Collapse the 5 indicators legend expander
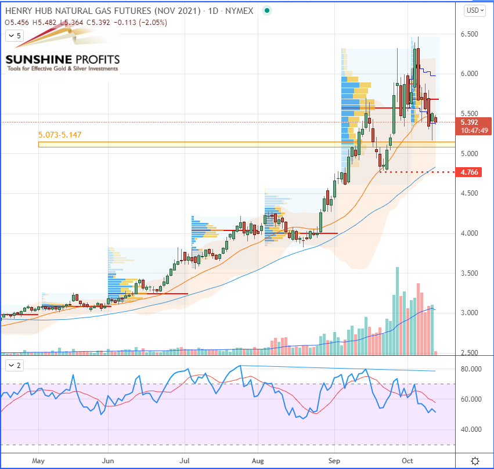Screen dimensions: 494x469 tap(15, 35)
